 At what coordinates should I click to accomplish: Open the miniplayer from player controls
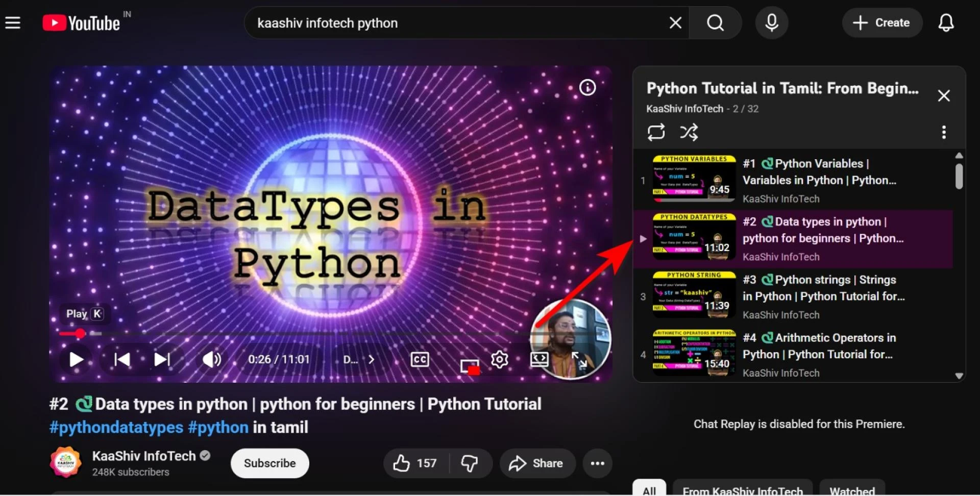click(x=470, y=366)
